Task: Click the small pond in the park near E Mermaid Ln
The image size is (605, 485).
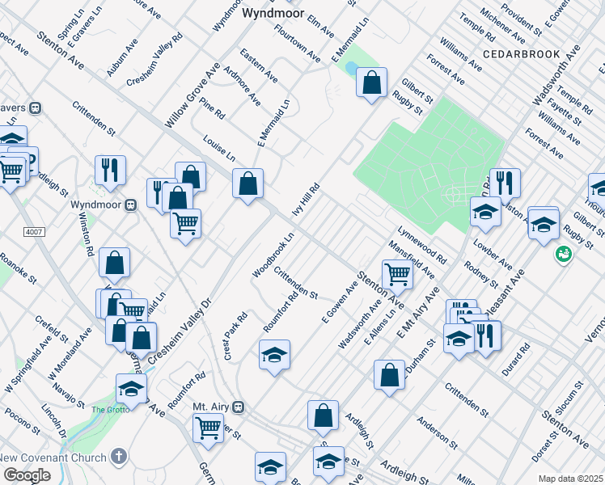Action: pyautogui.click(x=352, y=69)
